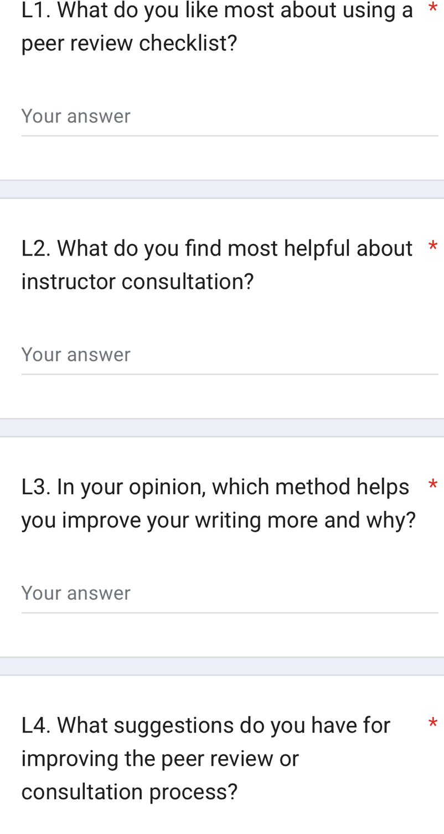Click the separator bar between L3 and L4

tap(221, 666)
